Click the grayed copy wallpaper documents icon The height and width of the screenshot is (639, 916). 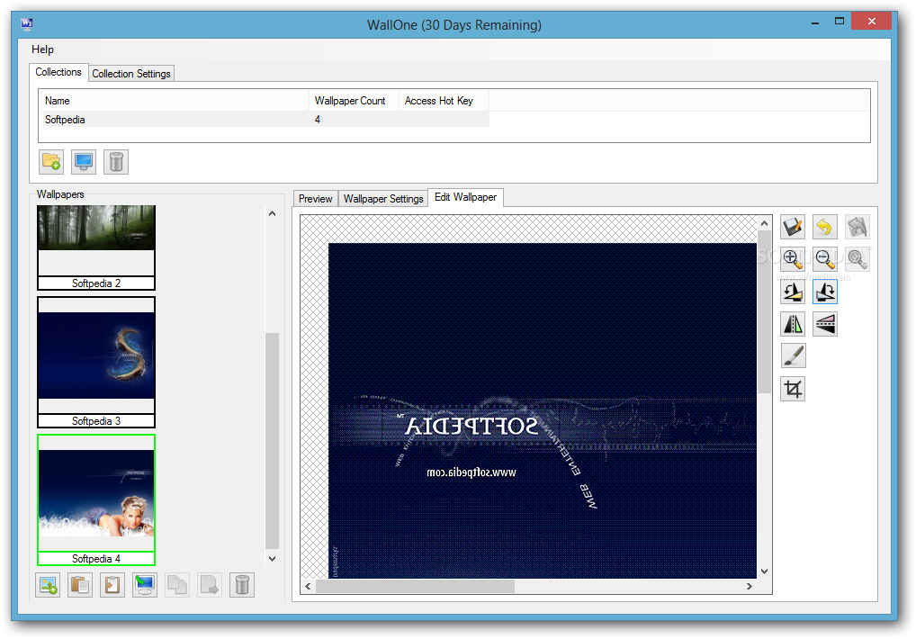(x=177, y=585)
